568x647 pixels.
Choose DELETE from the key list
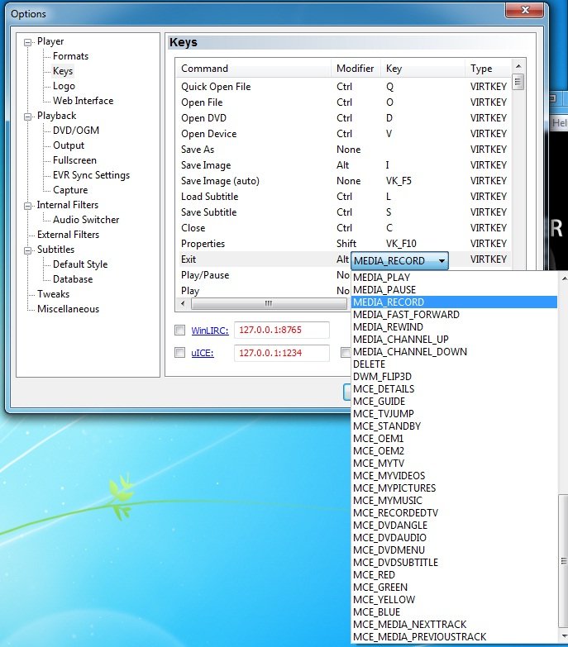pos(454,364)
